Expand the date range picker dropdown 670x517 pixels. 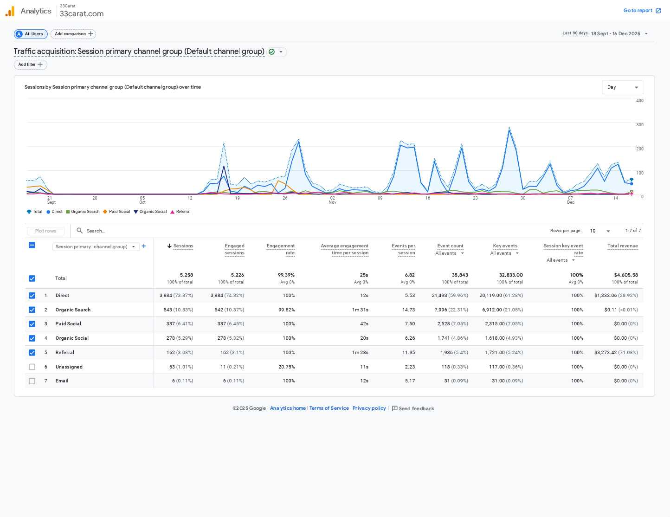point(646,34)
